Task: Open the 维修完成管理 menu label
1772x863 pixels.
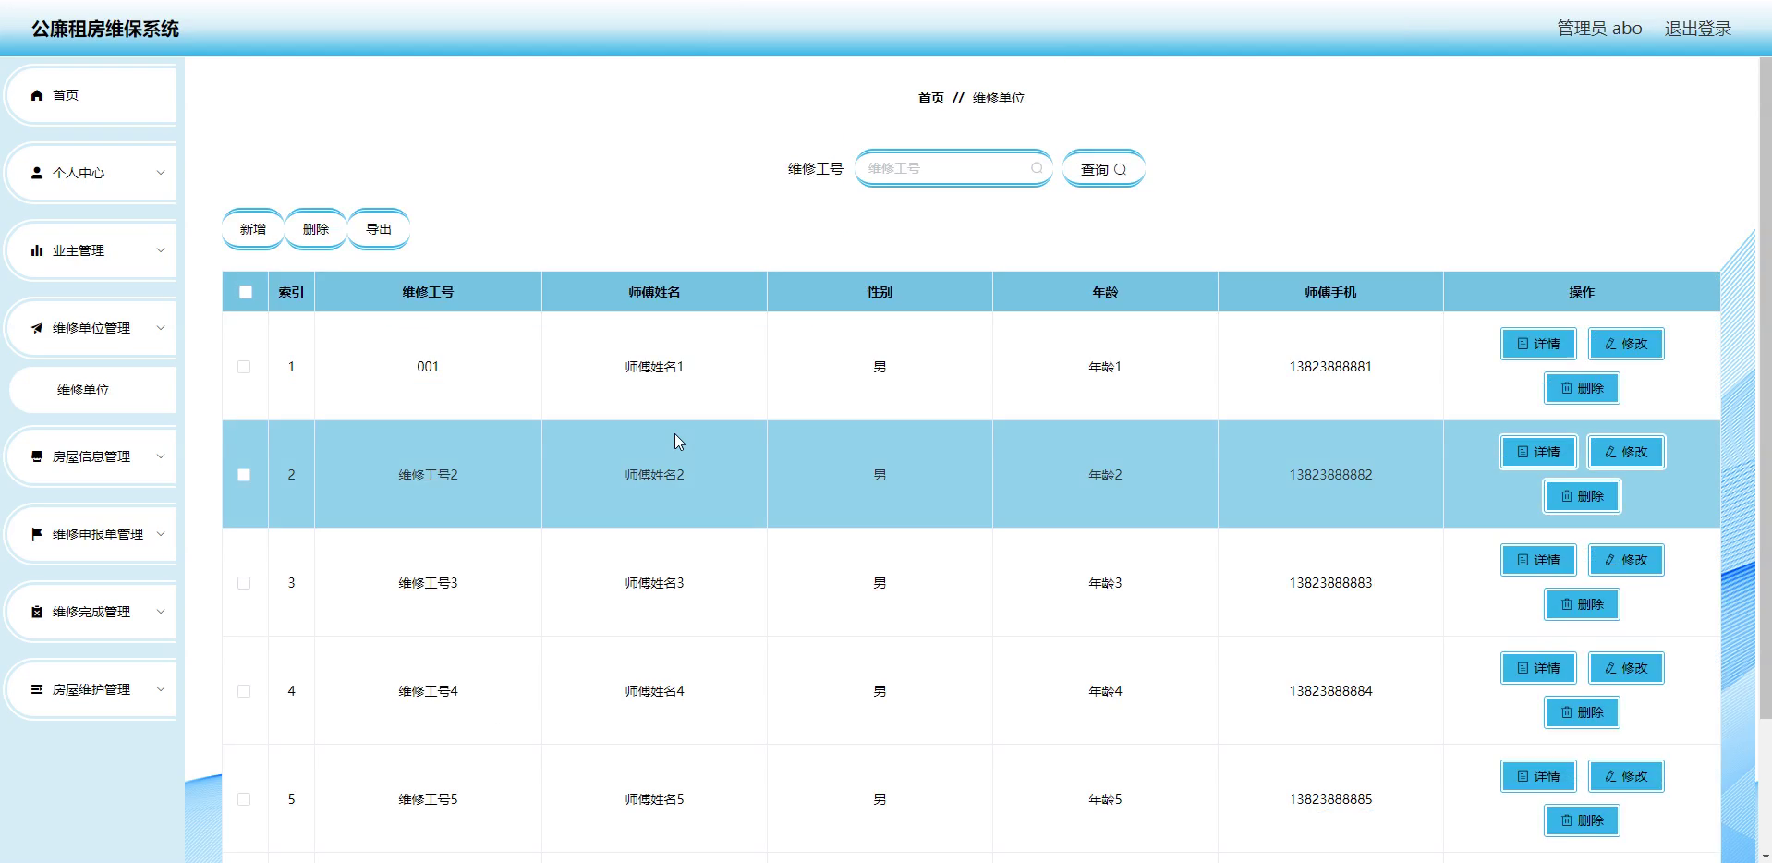Action: 91,612
